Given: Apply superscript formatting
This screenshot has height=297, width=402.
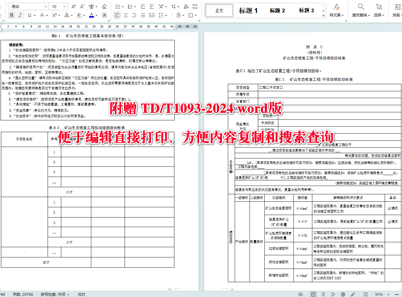Looking at the screenshot, I should click(54, 15).
